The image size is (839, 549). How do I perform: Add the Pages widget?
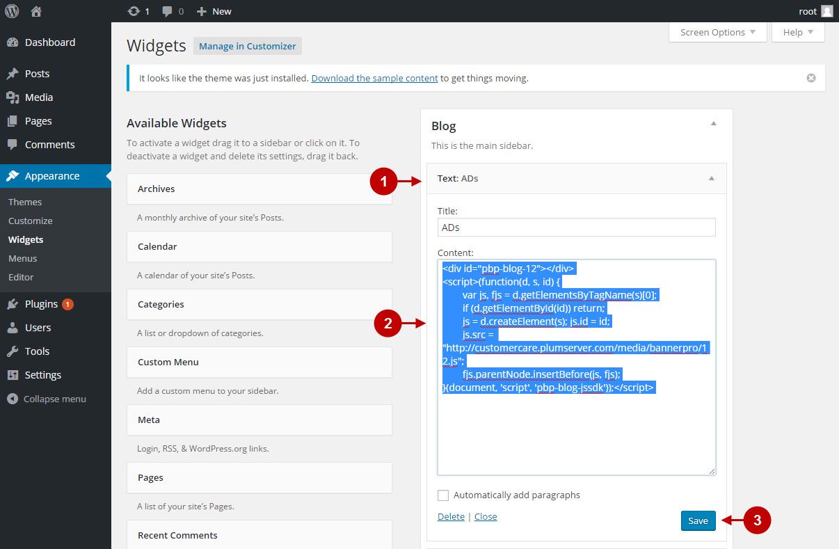(x=259, y=477)
